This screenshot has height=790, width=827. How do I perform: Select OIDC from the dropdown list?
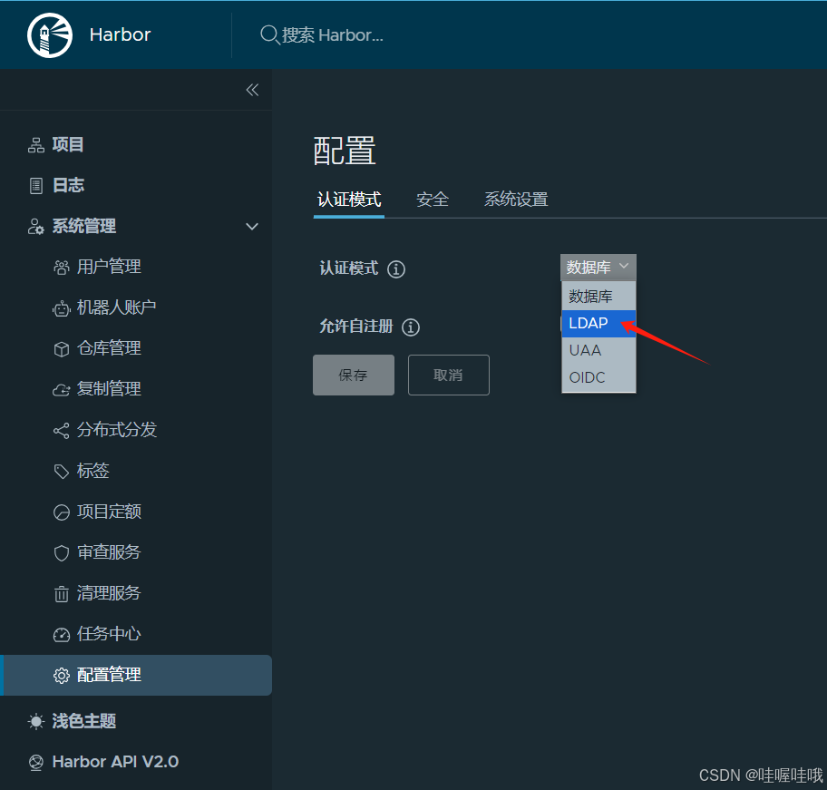598,377
